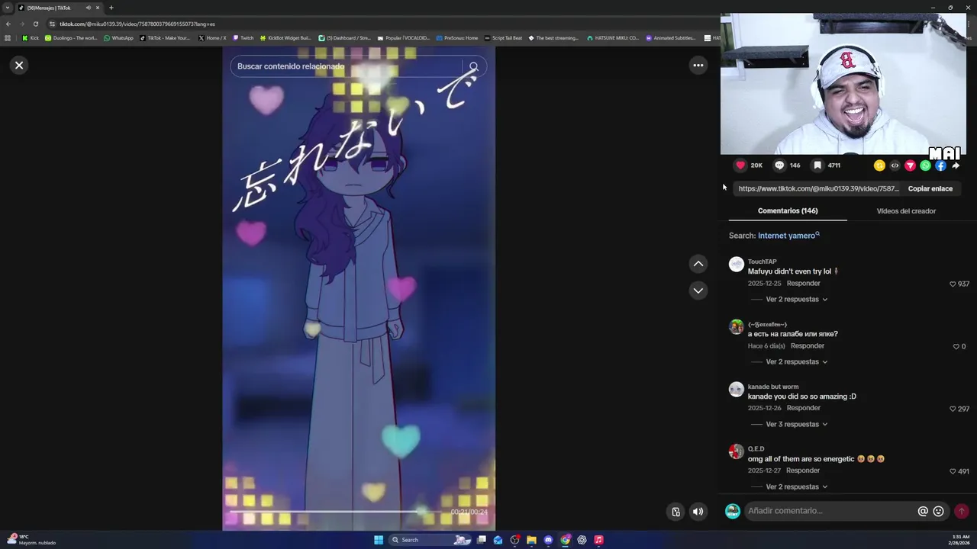Send to friends via red paper-plane icon
The width and height of the screenshot is (977, 549).
[x=910, y=165]
